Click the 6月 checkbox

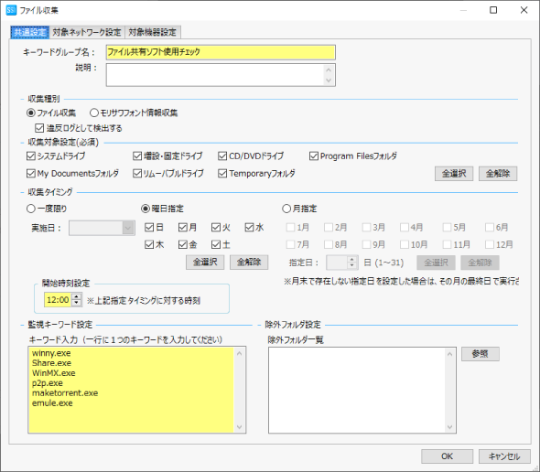tap(490, 228)
